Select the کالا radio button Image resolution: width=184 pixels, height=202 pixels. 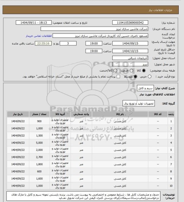[144, 70]
